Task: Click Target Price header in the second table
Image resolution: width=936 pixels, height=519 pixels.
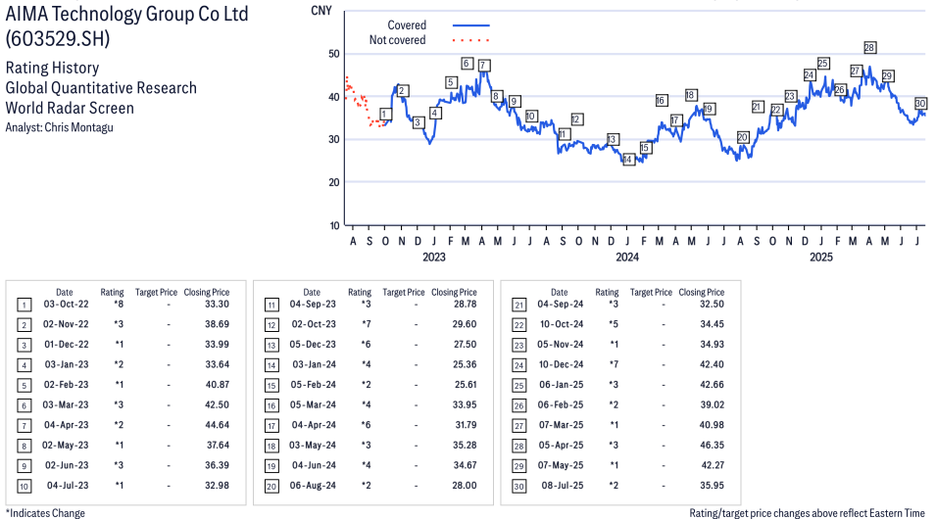Action: click(404, 293)
